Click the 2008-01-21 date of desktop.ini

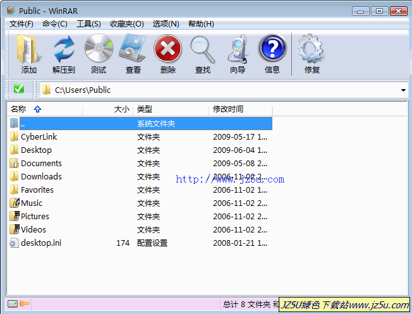(x=240, y=243)
